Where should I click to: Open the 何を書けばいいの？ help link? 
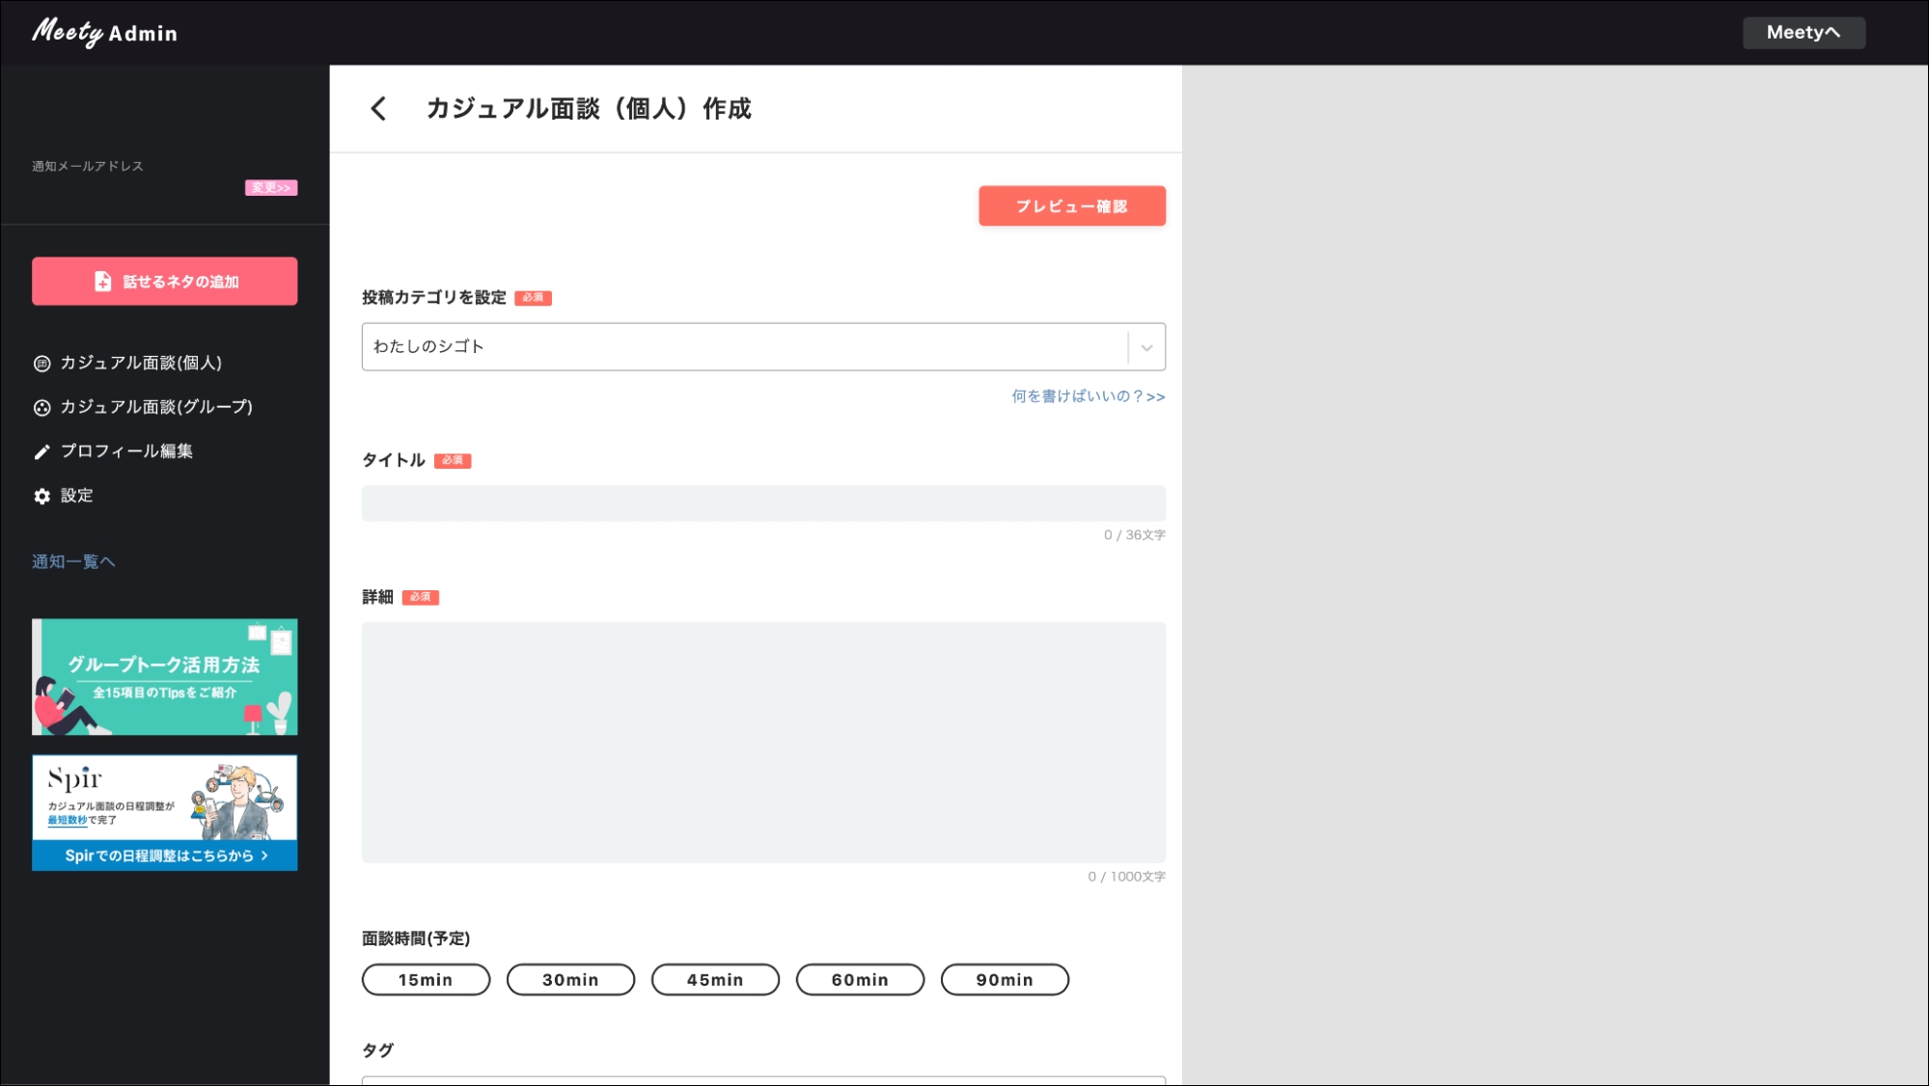1087,396
